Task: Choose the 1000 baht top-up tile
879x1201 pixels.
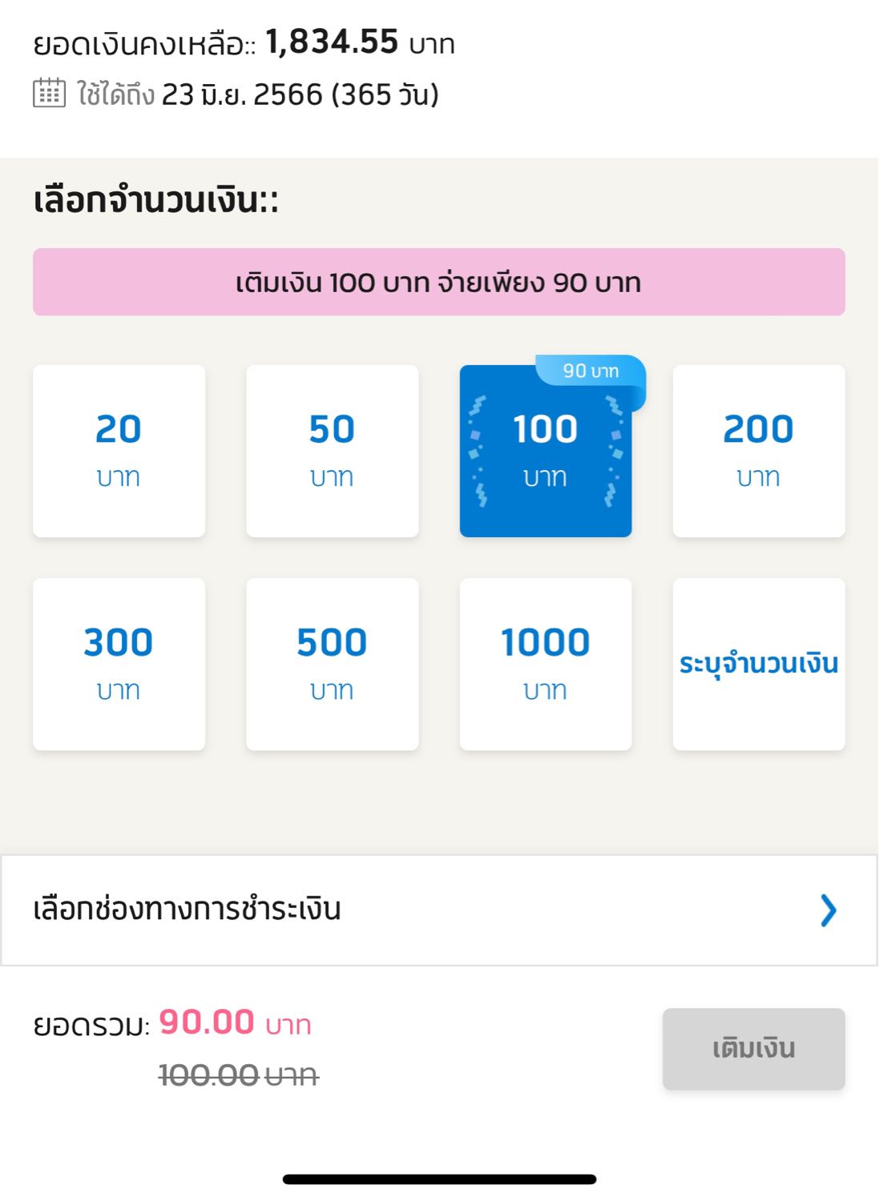Action: click(x=546, y=664)
